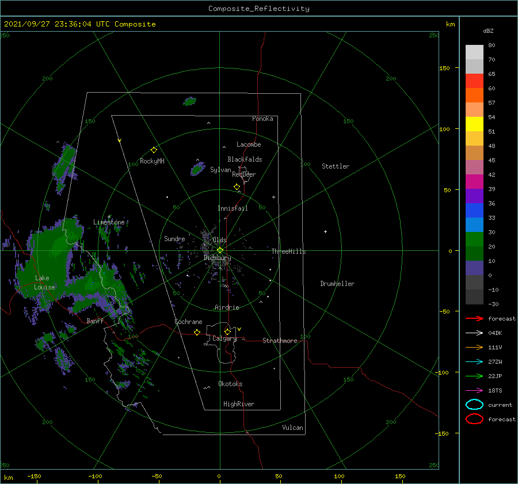This screenshot has height=484, width=518.
Task: Click the light gray 80 dBZ swatch
Action: tap(474, 52)
